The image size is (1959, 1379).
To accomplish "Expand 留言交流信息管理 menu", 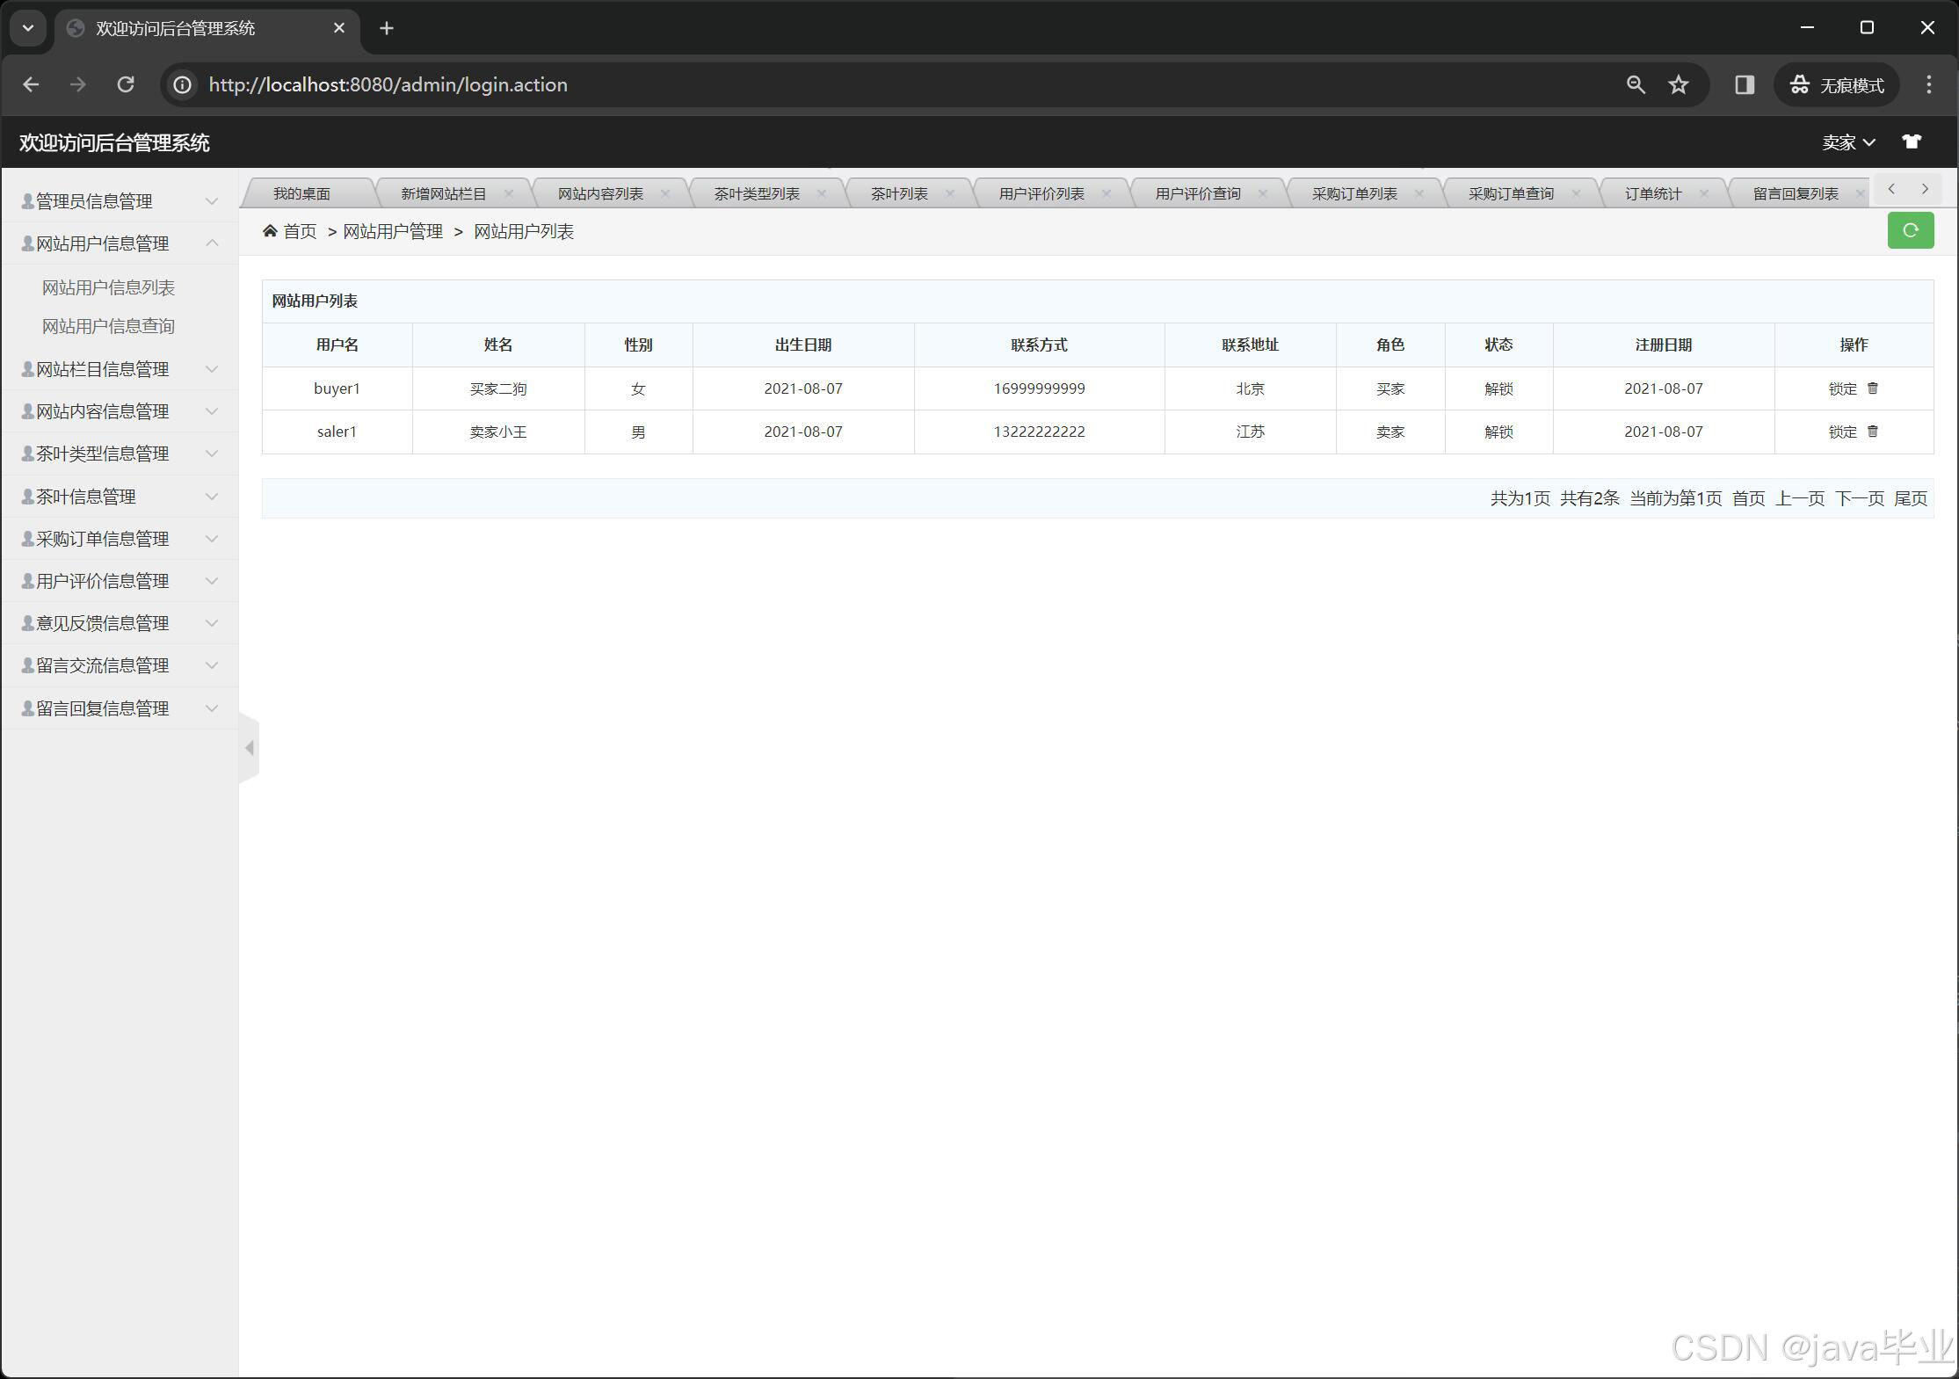I will [x=120, y=665].
